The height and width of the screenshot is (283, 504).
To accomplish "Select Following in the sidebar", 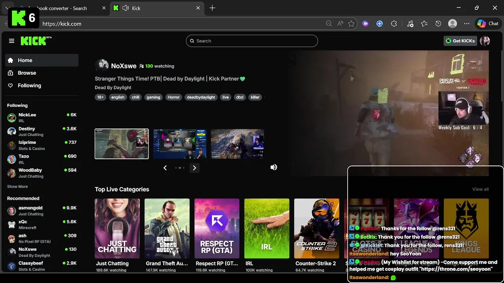I will (42, 85).
